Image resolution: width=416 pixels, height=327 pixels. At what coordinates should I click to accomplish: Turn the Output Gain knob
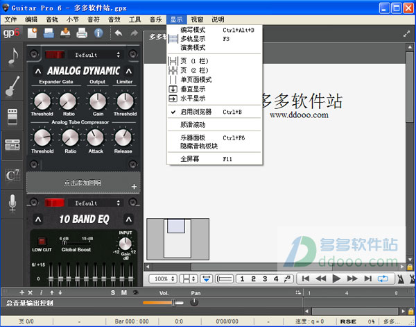pyautogui.click(x=98, y=101)
